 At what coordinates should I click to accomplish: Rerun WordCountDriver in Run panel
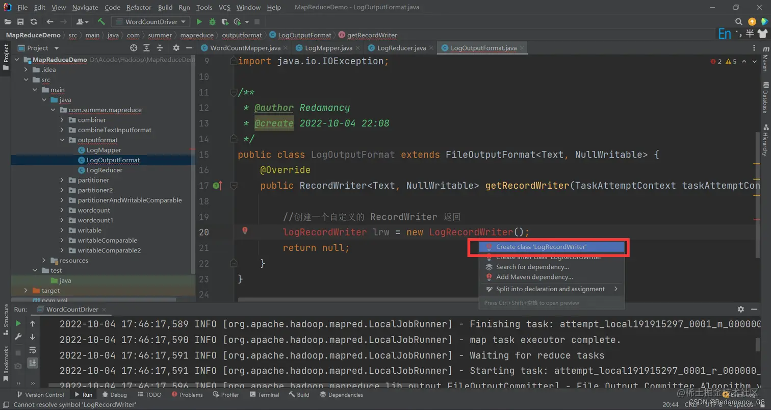tap(18, 323)
